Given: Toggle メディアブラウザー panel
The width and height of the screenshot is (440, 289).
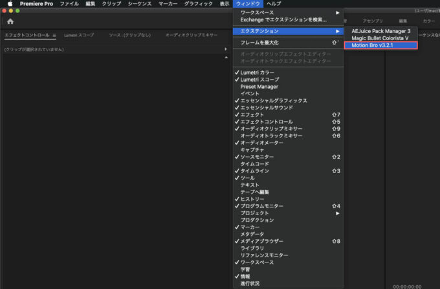Looking at the screenshot, I should (288, 241).
